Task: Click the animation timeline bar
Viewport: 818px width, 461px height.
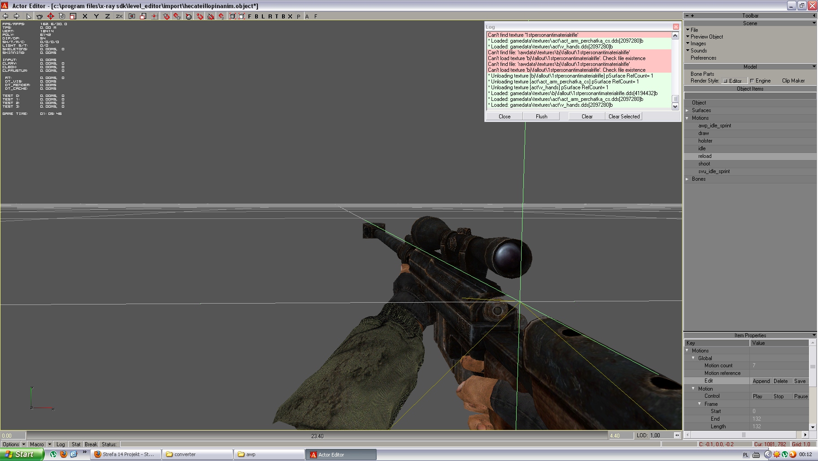Action: [x=317, y=435]
